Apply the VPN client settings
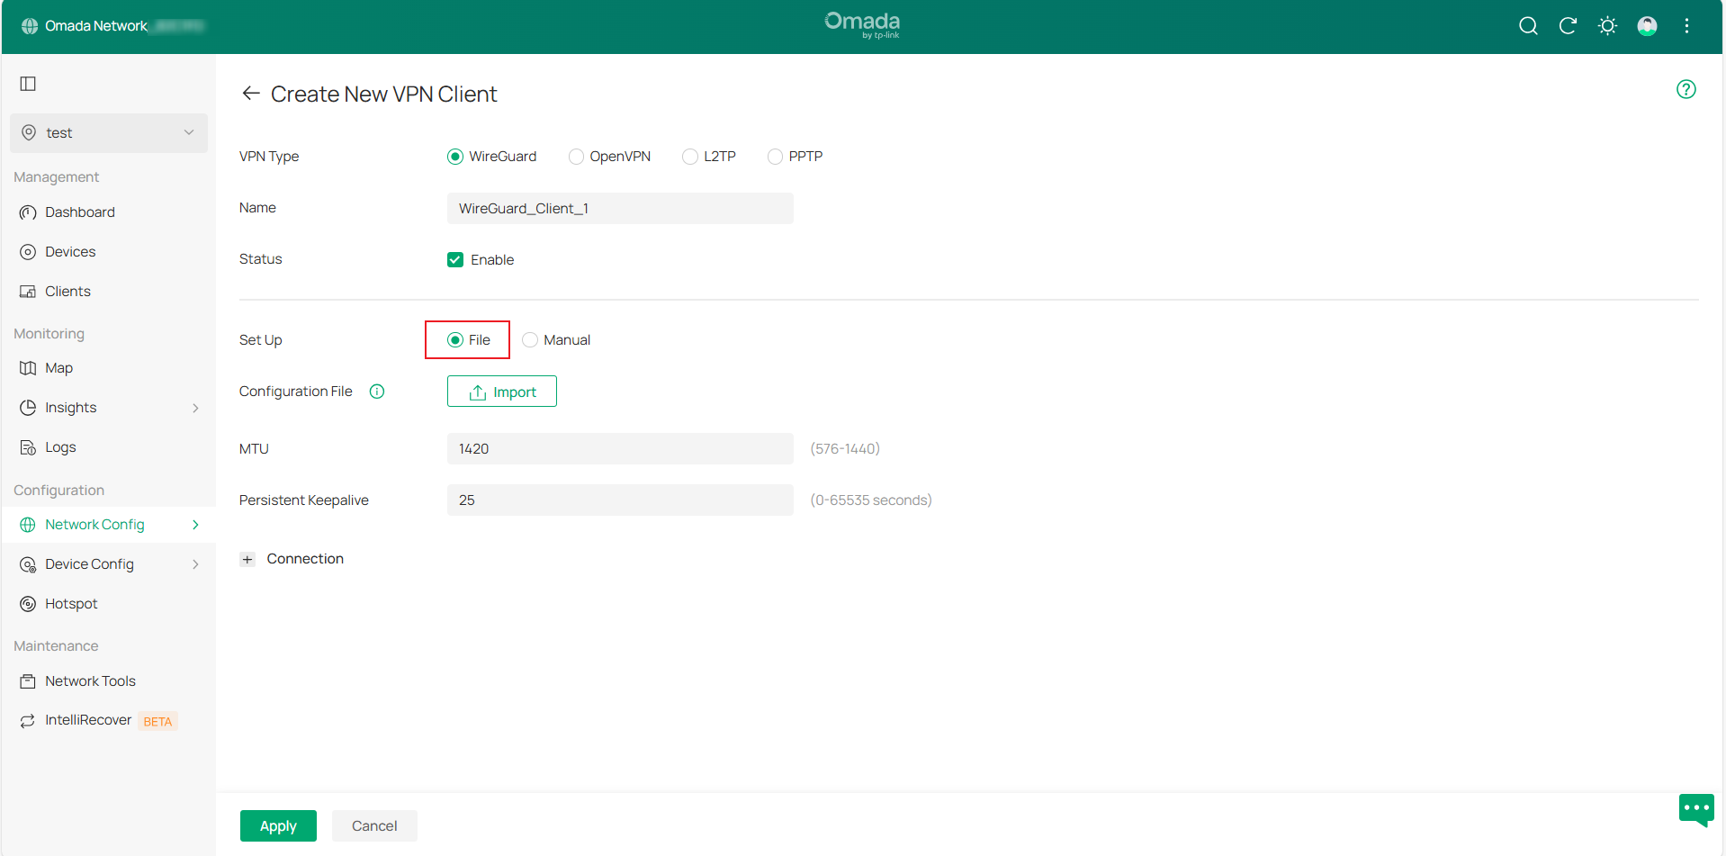The image size is (1726, 856). [x=278, y=825]
